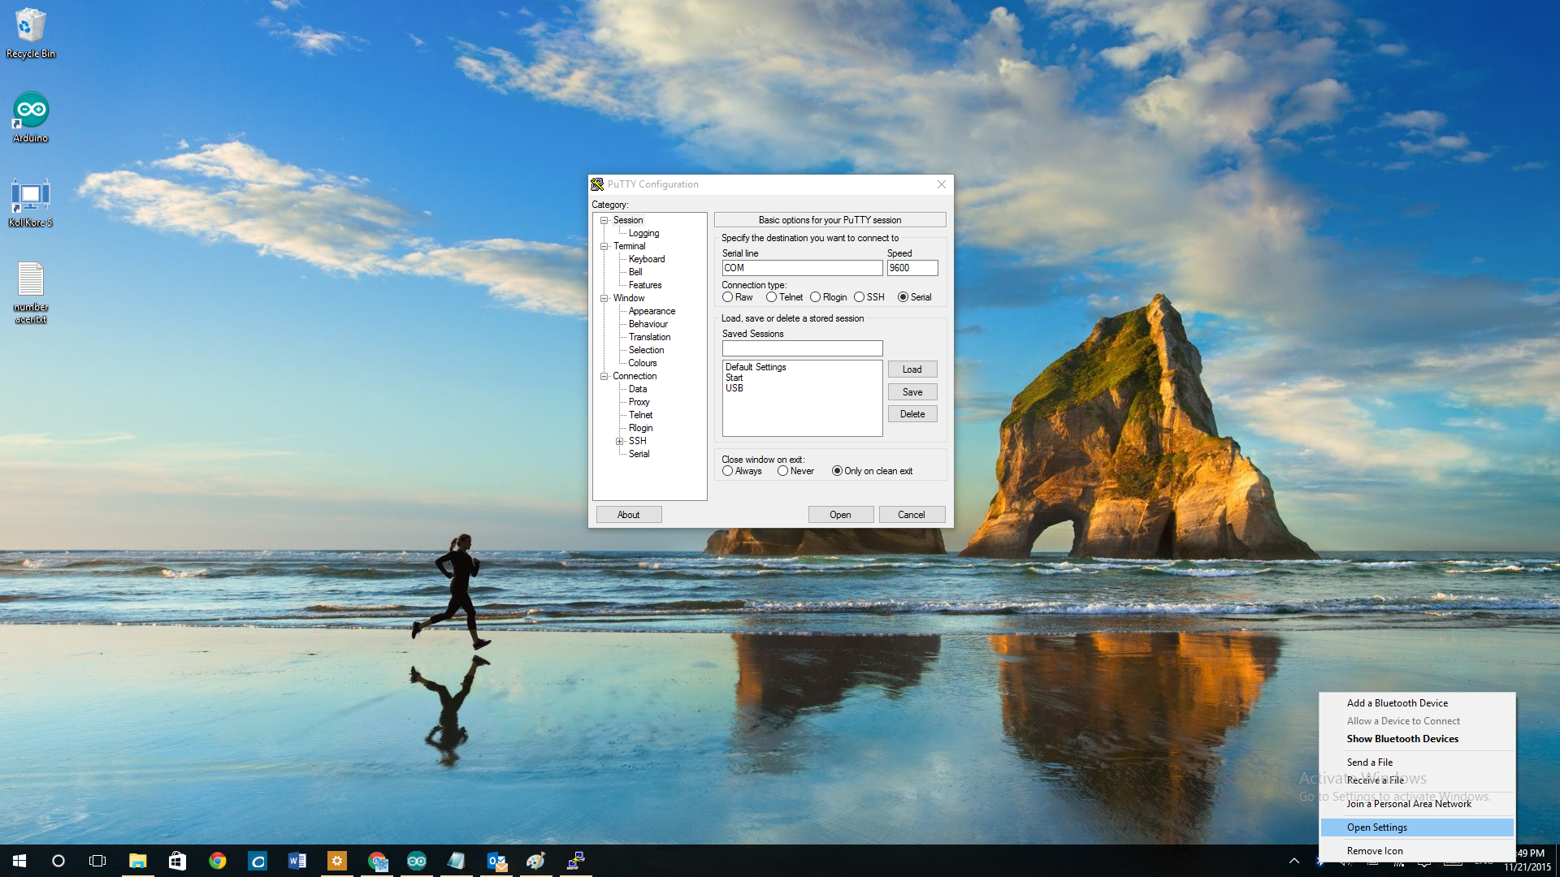Open Appearance category in tree
1560x877 pixels.
click(x=652, y=311)
